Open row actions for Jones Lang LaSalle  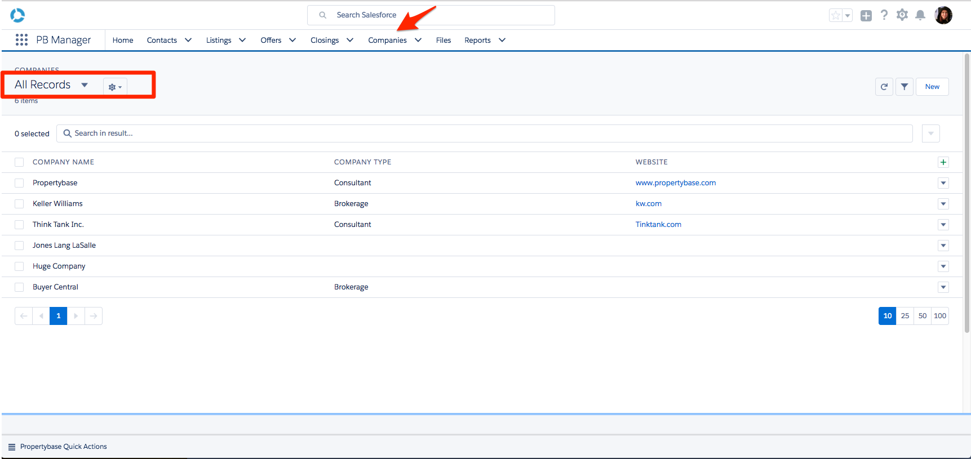coord(943,246)
